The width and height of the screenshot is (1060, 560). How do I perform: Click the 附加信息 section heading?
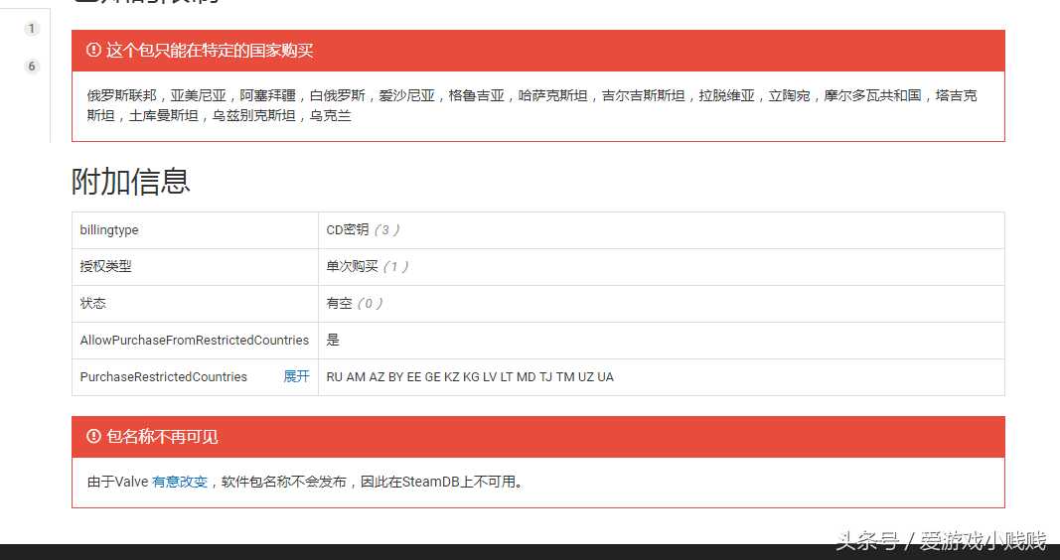(131, 182)
